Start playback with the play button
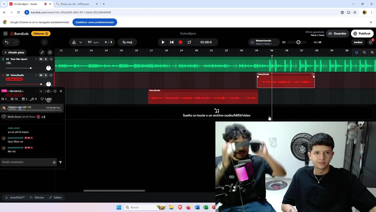Screen dimensions: 376x212 pyautogui.click(x=163, y=42)
